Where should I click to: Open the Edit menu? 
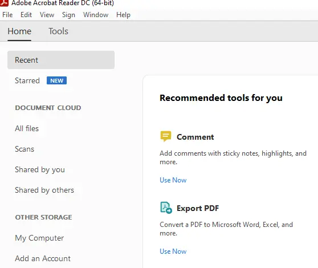[x=26, y=15]
